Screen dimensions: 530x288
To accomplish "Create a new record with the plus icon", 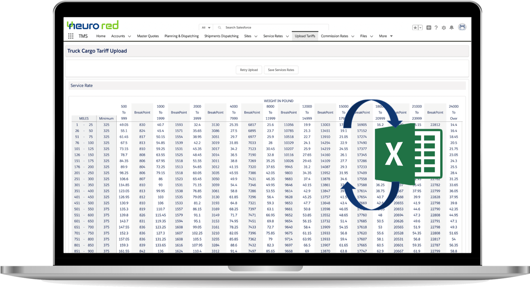I will click(x=429, y=27).
